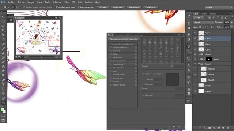Select the Rectangular Marquee tool
Screen dimensions: 234x131
(x=3, y=21)
